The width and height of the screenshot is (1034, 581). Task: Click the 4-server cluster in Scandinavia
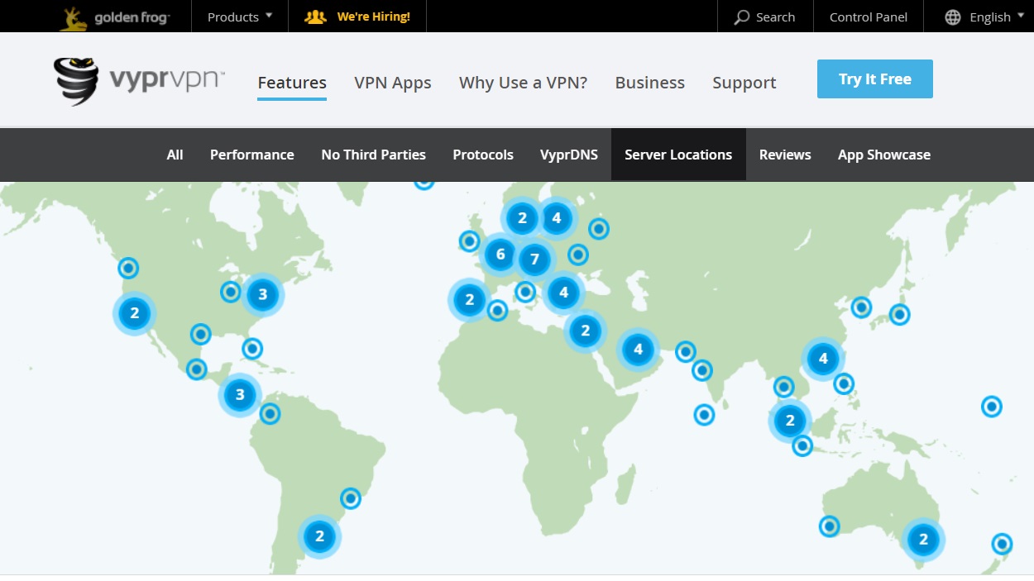557,218
